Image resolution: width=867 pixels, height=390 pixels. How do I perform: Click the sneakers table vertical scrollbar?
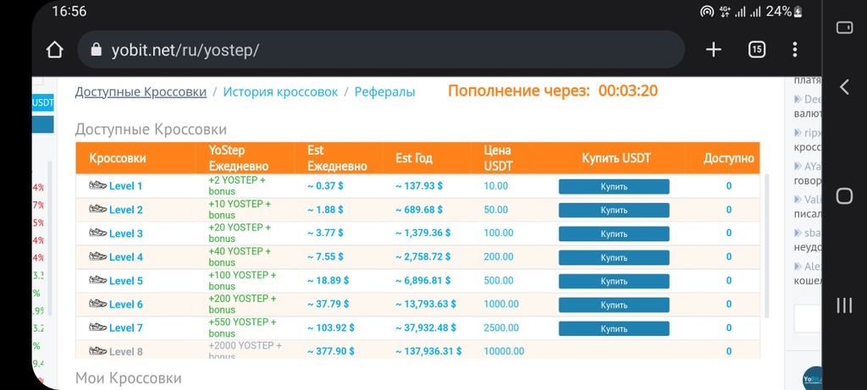coord(766,246)
